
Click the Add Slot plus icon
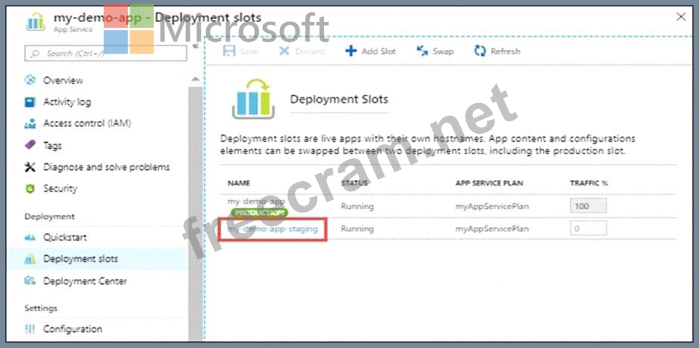[x=351, y=51]
